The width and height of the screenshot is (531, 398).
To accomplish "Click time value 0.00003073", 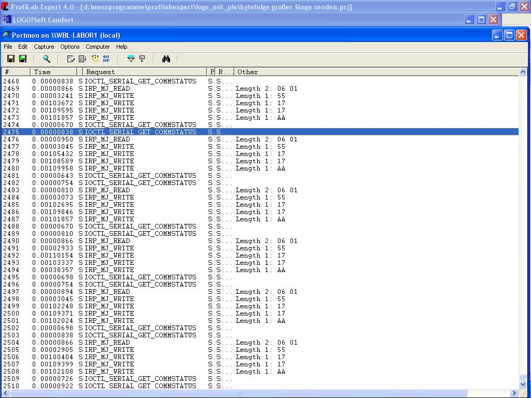I will point(52,197).
